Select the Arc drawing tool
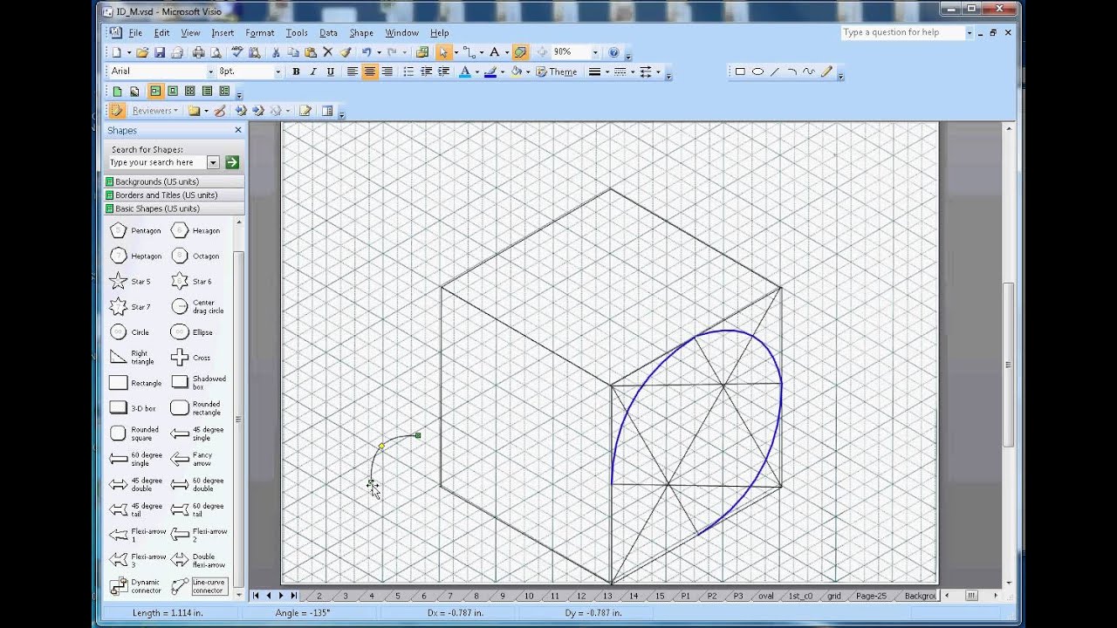 point(791,72)
